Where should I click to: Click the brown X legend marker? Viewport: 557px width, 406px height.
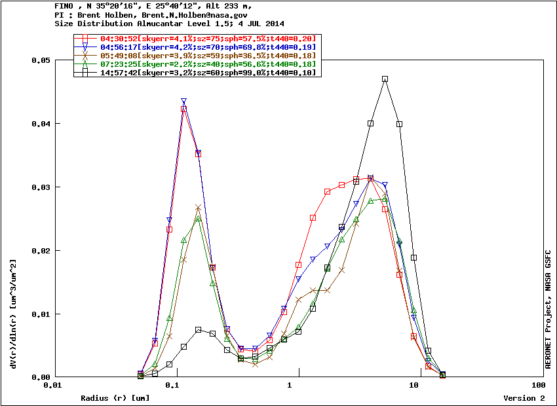click(x=85, y=56)
